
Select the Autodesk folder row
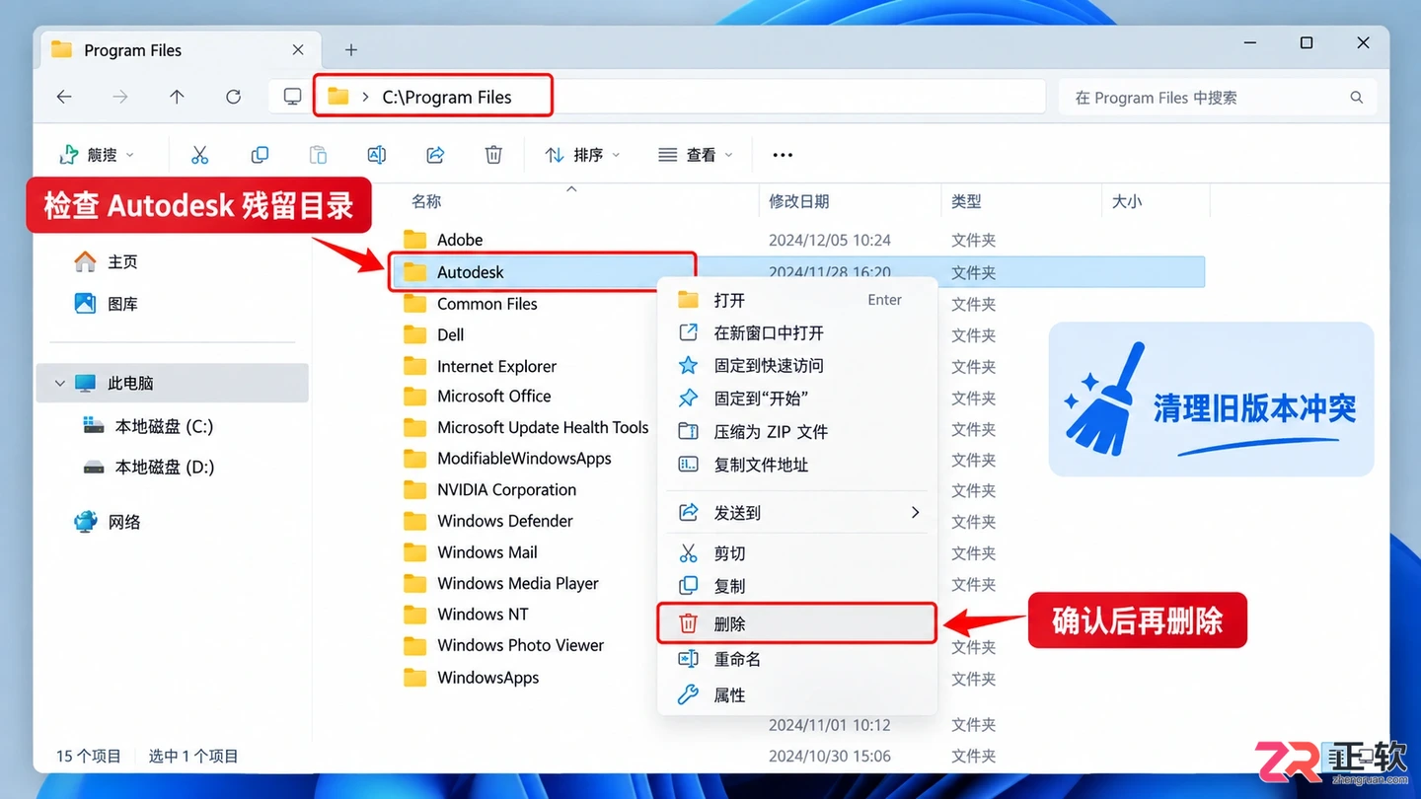797,272
